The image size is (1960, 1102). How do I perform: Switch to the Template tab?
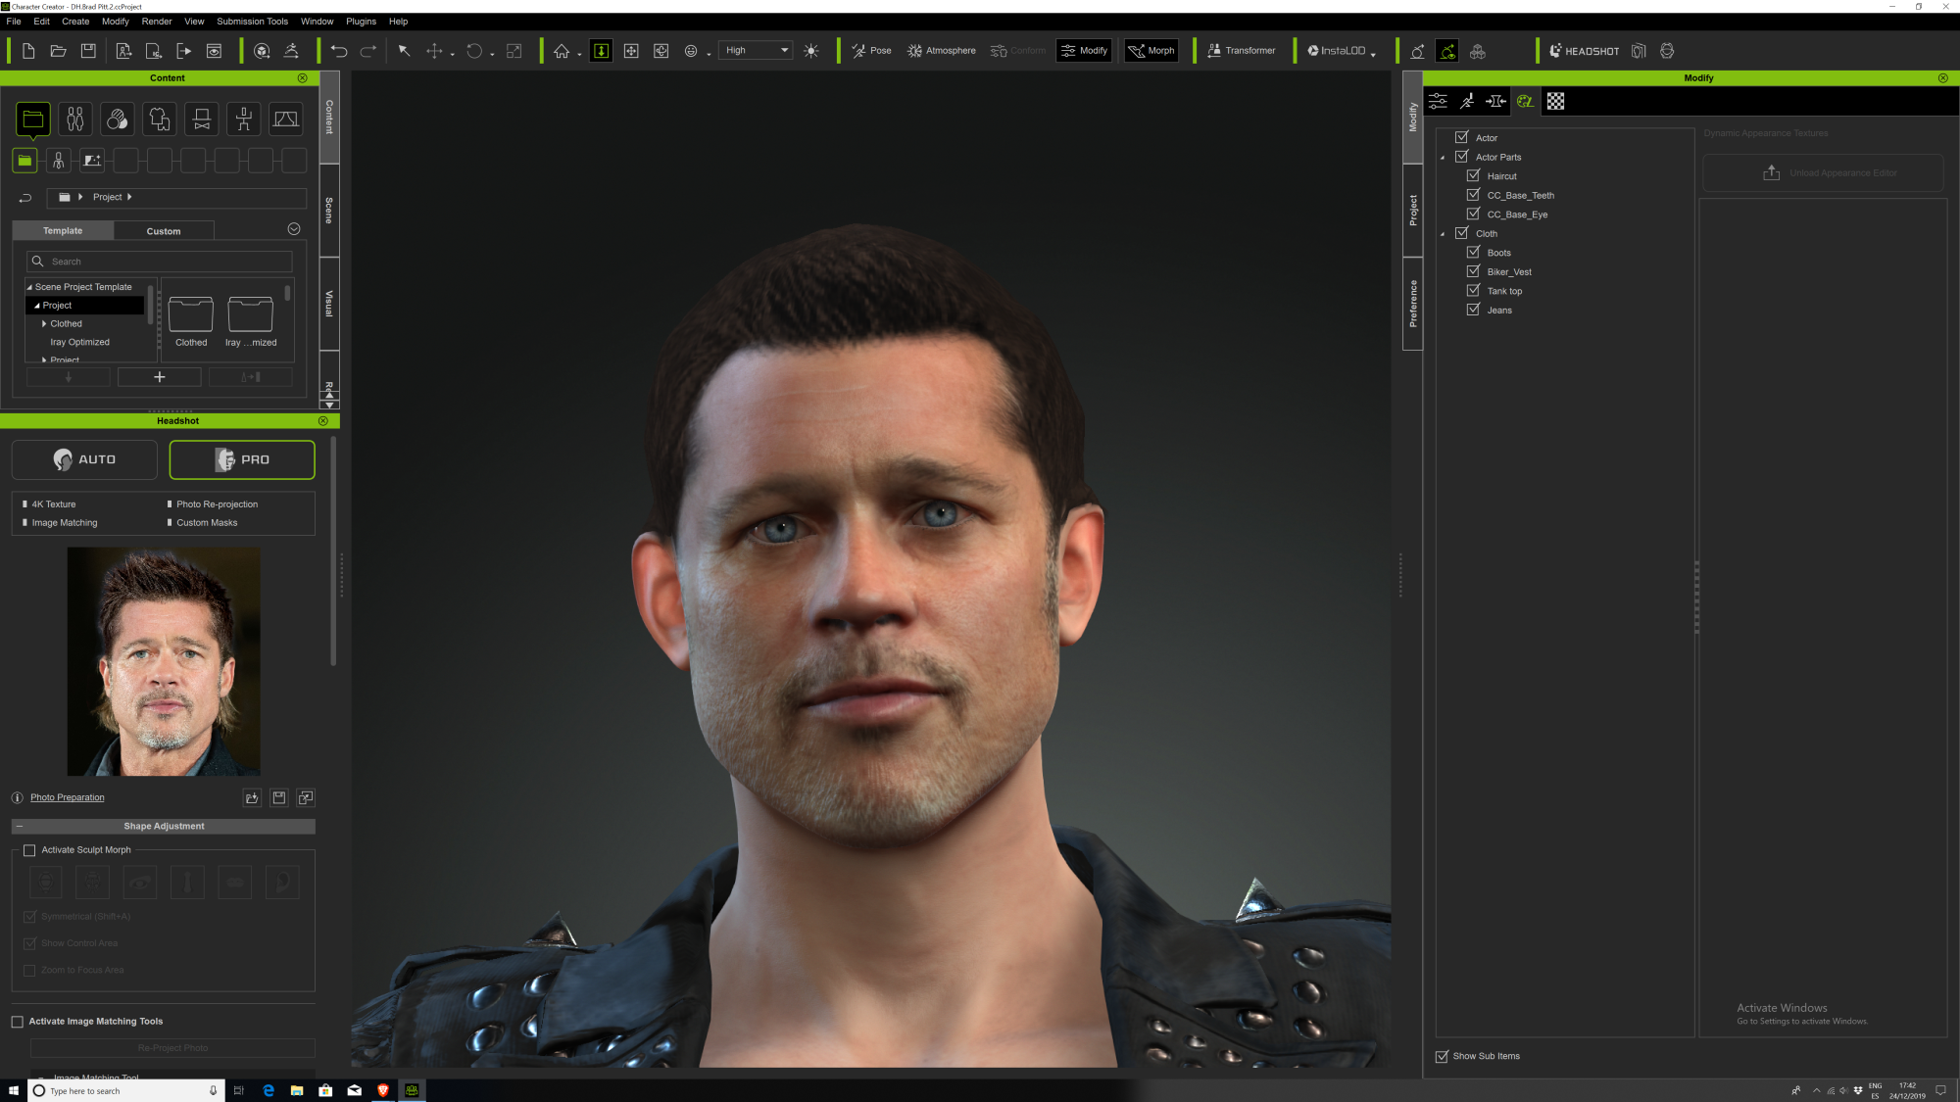click(x=63, y=231)
